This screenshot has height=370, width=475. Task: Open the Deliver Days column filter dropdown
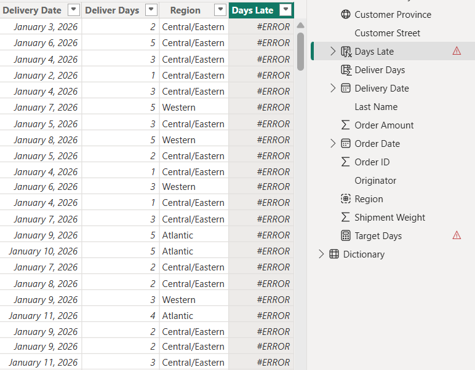[151, 10]
